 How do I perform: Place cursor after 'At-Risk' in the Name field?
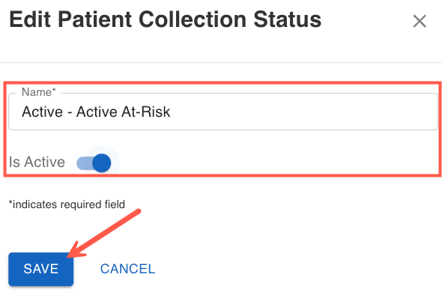point(171,112)
